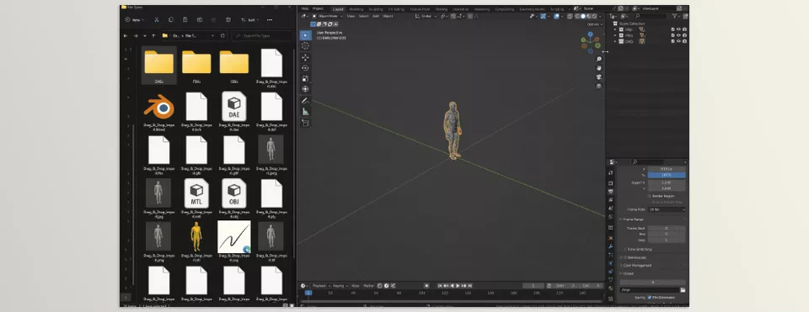Screen dimensions: 809x312
Task: Open the DAEs folder
Action: coord(159,66)
